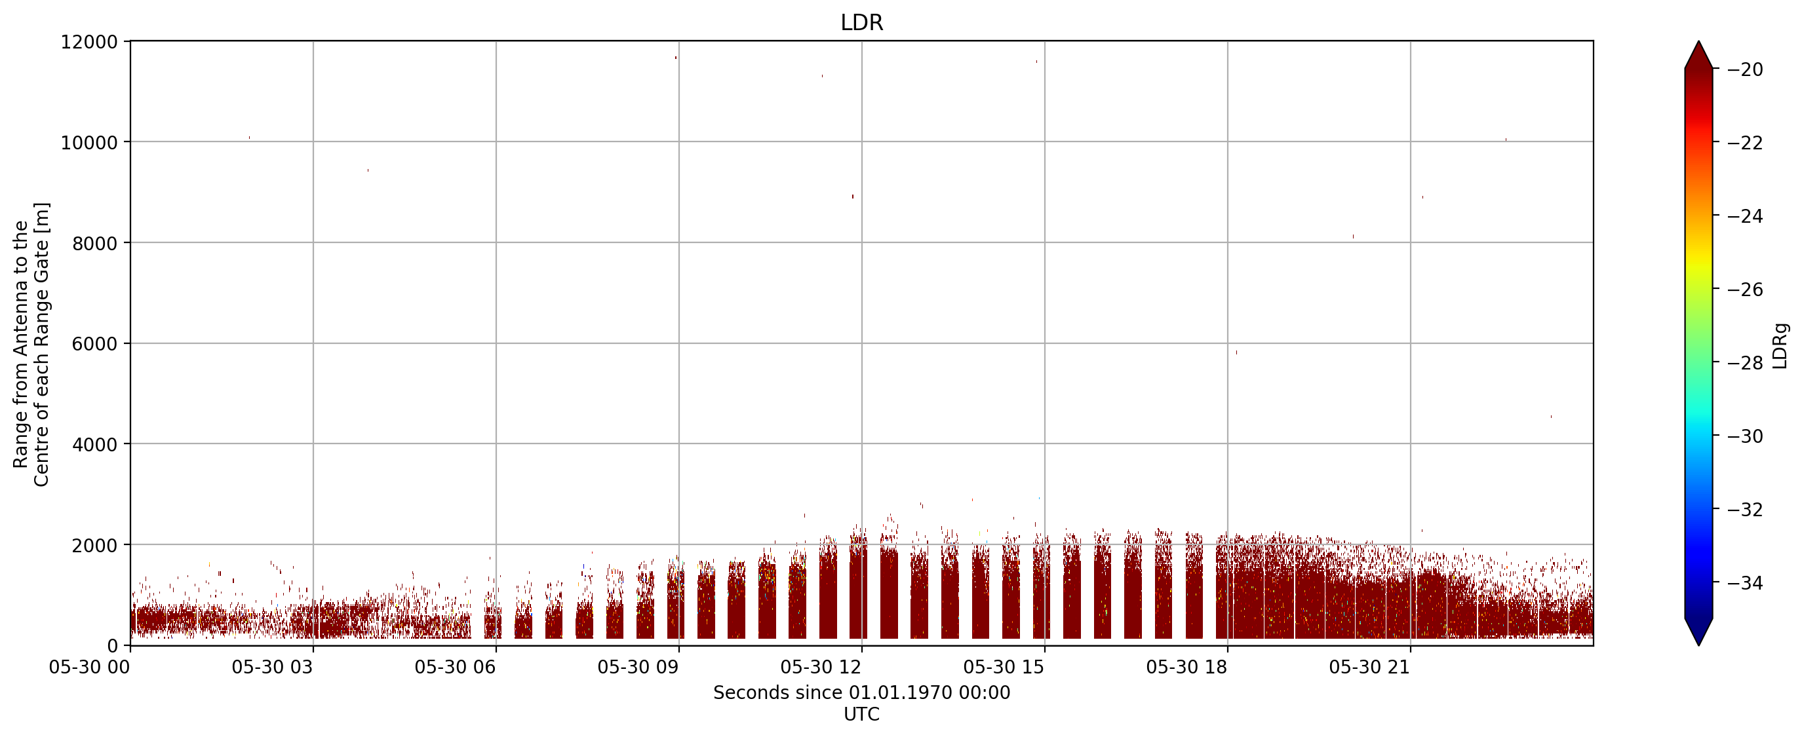Click the colorbar tick label −28
1802x737 pixels.
(1746, 363)
